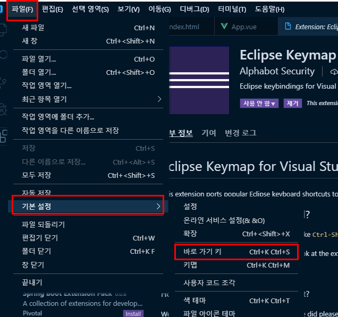The image size is (338, 317).
Task: Open Search in the activity bar
Action: coord(3,55)
